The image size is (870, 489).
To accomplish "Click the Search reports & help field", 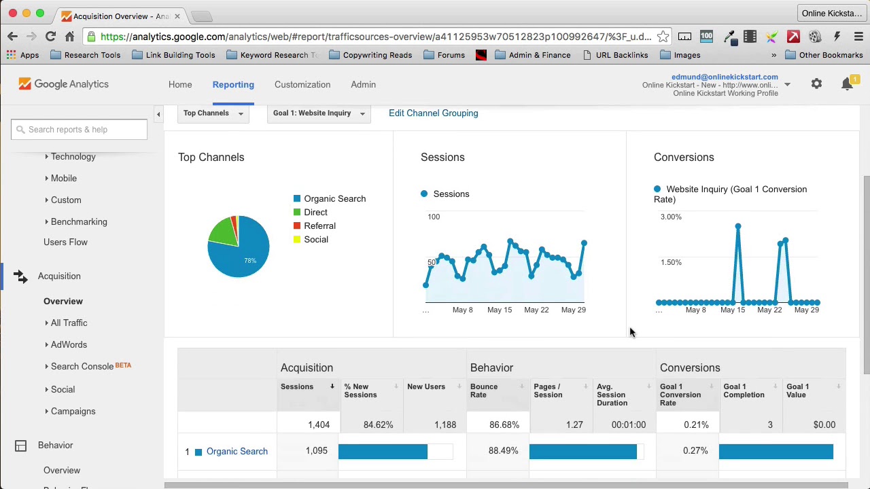I will (79, 130).
